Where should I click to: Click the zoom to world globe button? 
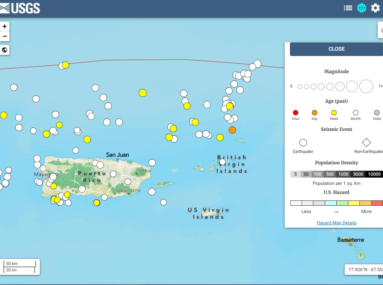5,50
